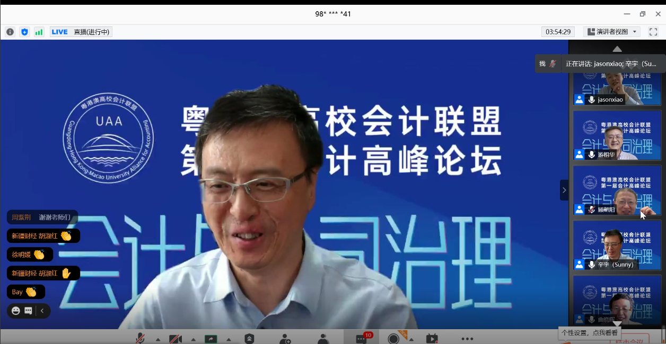Open the more options ellipsis menu

coord(467,338)
